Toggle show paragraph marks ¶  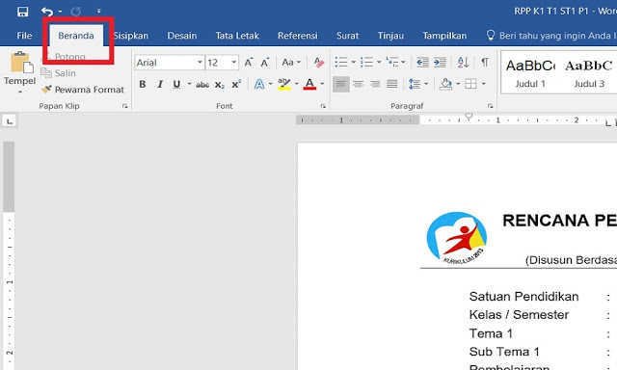(485, 62)
